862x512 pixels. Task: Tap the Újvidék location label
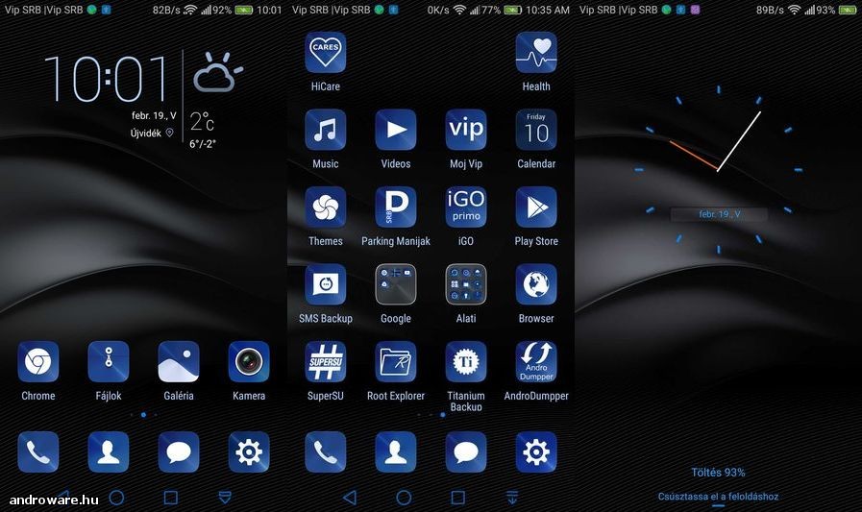point(146,133)
